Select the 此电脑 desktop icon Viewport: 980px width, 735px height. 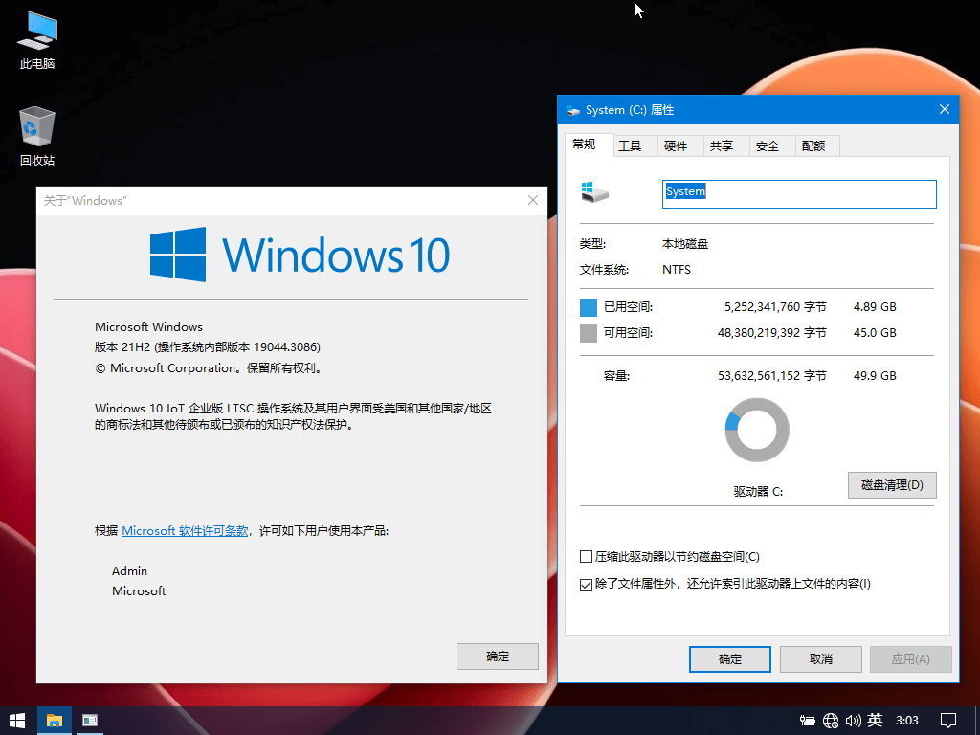click(x=37, y=40)
